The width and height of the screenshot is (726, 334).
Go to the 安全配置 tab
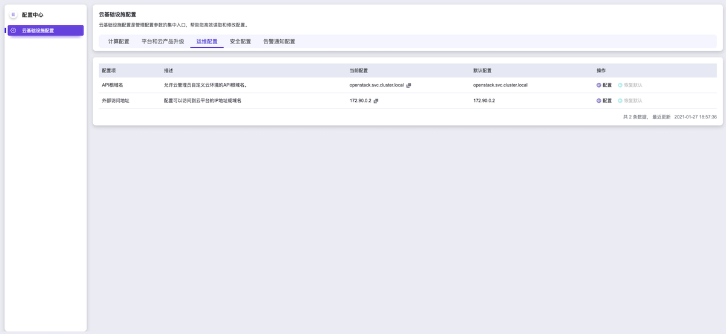pos(240,42)
